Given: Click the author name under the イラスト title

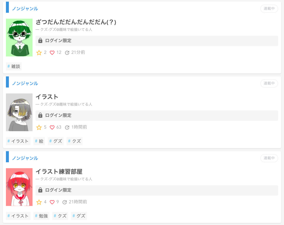Looking at the screenshot, I should click(x=66, y=104).
